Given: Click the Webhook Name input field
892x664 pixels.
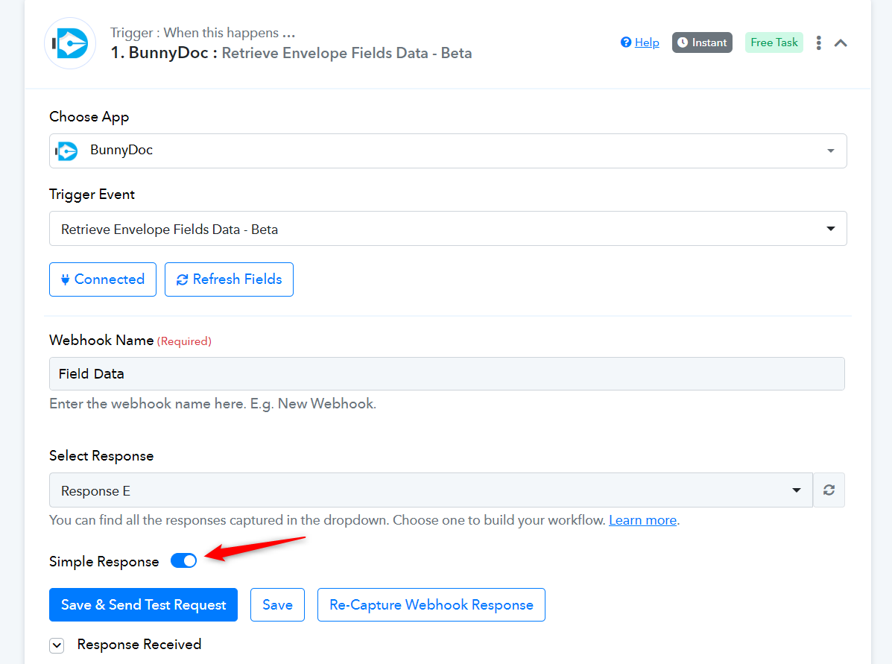Looking at the screenshot, I should pyautogui.click(x=446, y=374).
